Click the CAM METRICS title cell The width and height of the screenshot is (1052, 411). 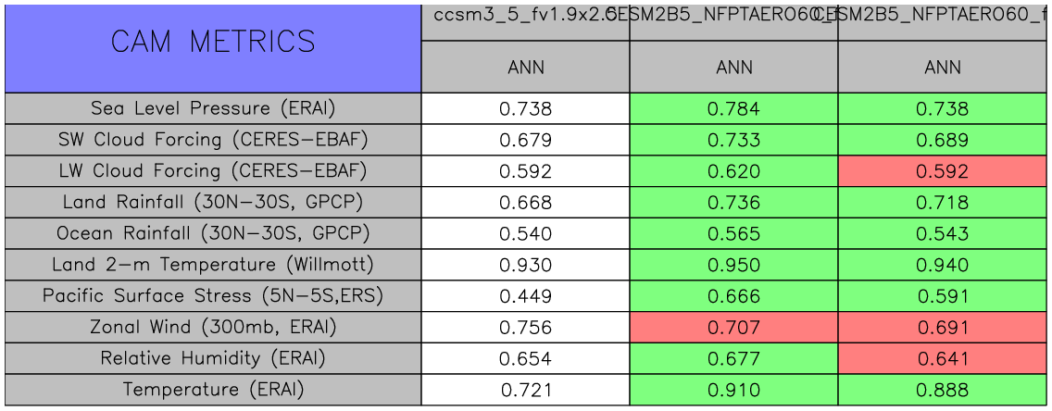click(x=213, y=43)
